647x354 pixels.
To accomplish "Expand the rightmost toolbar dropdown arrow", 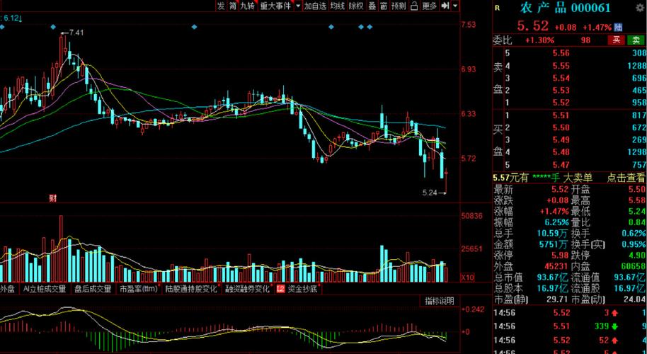I will pyautogui.click(x=455, y=6).
